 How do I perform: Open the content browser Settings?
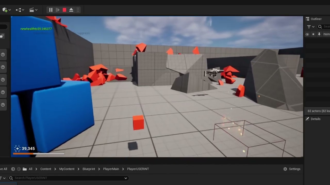tap(292, 169)
